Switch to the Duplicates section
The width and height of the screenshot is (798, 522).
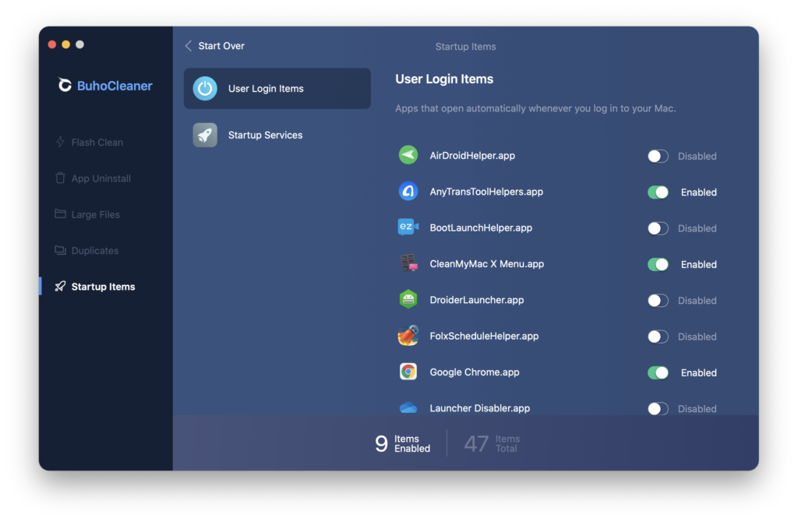pyautogui.click(x=87, y=250)
